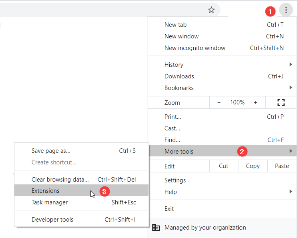Open Downloads from the menu
Screen dimensions: 297x238
click(x=222, y=76)
